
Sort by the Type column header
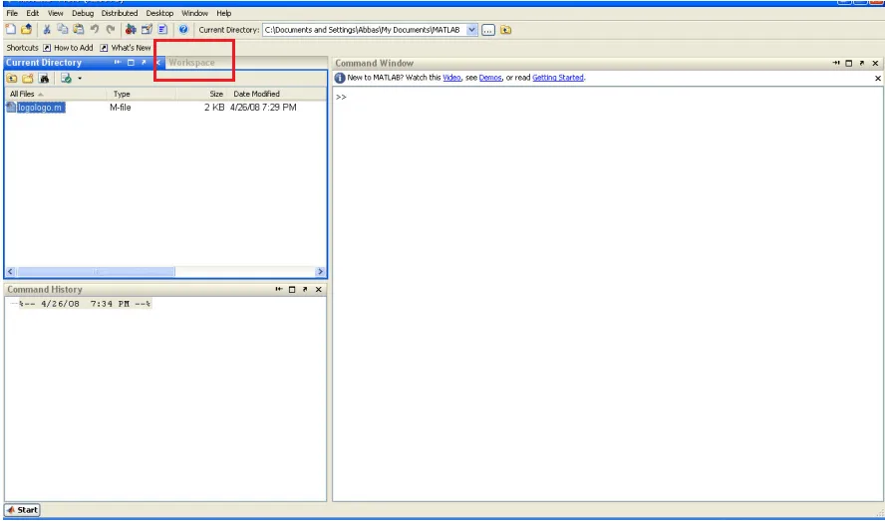pos(141,94)
